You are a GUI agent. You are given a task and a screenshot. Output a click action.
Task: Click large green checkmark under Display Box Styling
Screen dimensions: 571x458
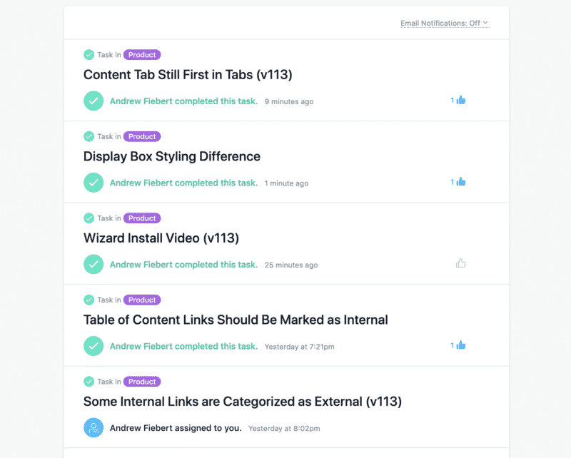click(94, 183)
